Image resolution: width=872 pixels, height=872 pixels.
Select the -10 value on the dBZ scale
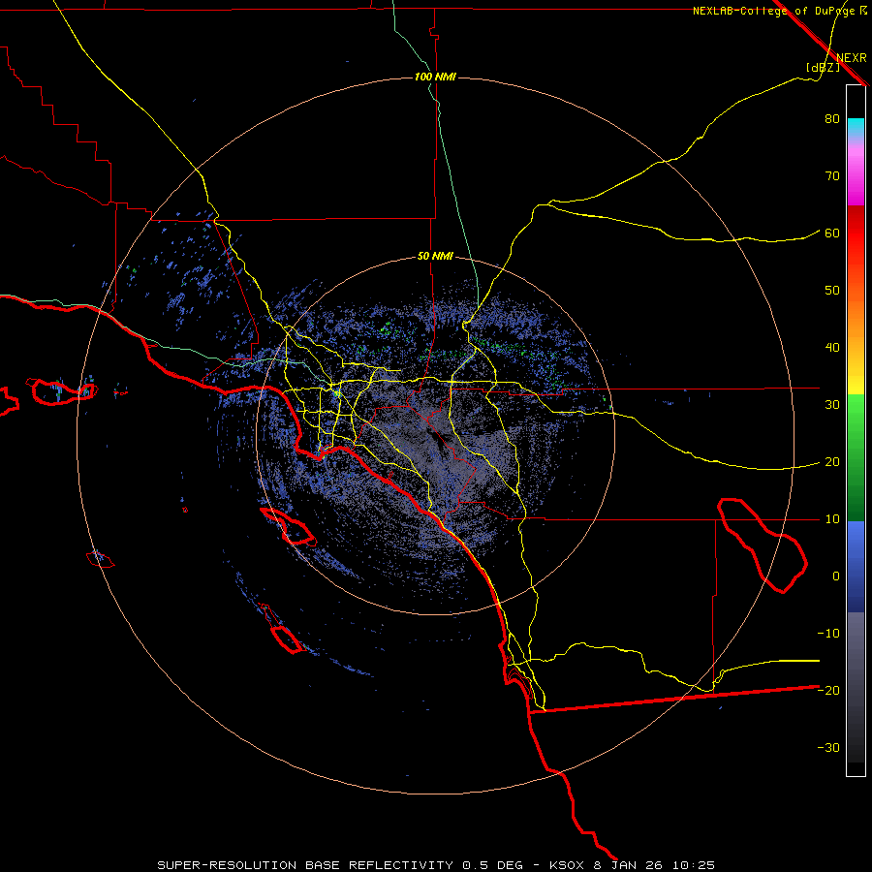tap(828, 634)
